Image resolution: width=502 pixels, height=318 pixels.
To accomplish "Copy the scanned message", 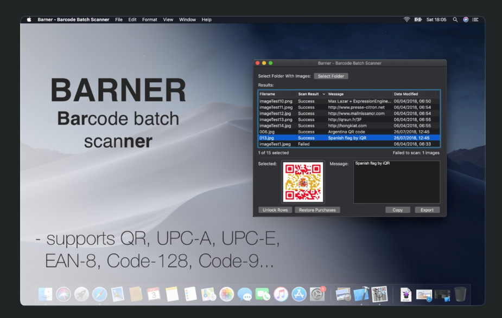I will [397, 210].
